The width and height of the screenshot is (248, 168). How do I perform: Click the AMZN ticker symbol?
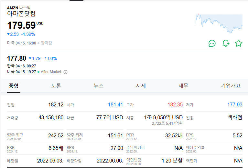[13, 8]
